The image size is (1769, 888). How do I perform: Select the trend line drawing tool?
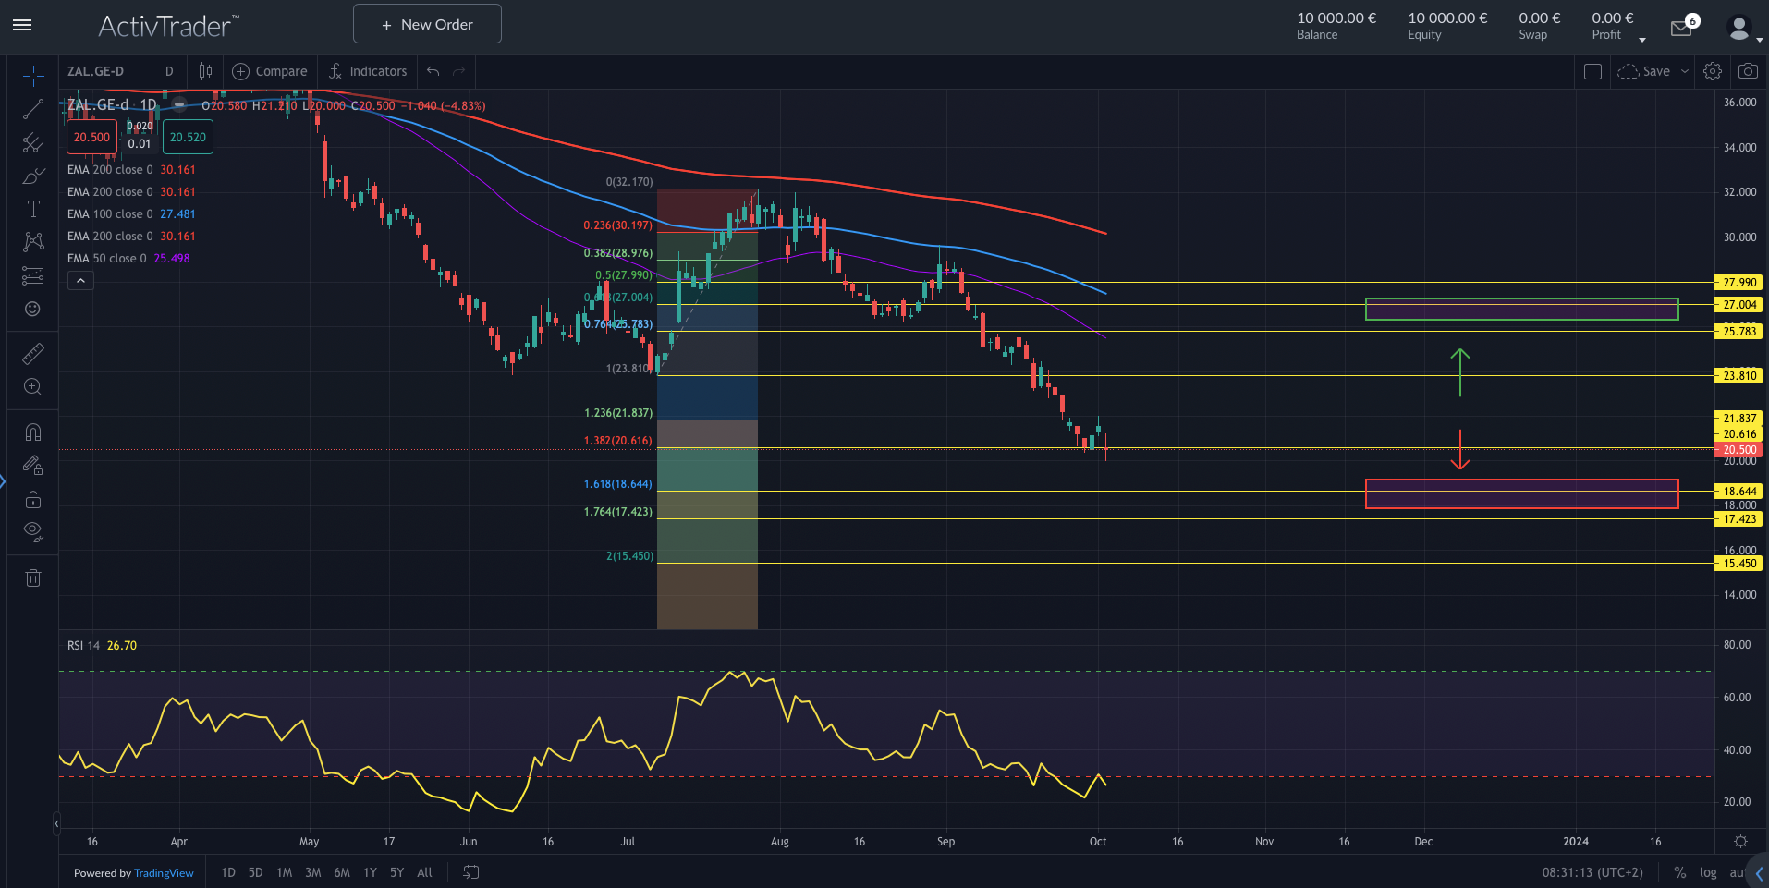coord(32,110)
